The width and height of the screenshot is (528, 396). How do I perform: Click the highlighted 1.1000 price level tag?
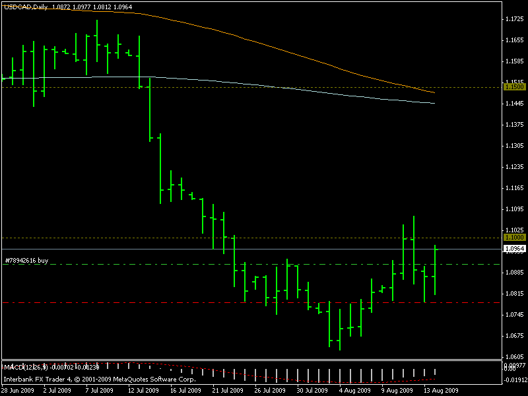point(515,238)
